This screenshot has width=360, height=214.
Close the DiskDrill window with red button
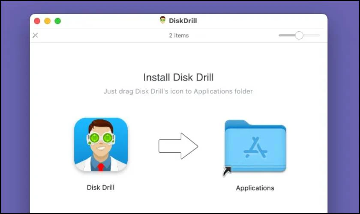pos(37,21)
